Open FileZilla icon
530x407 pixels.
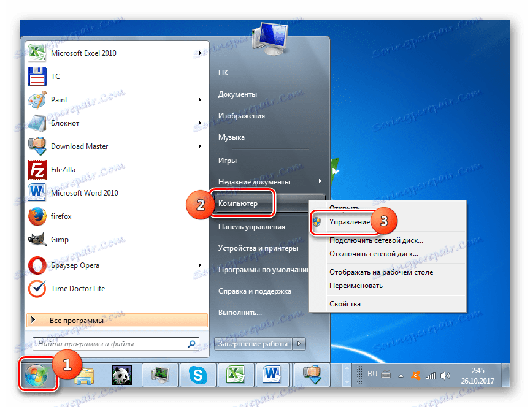(37, 170)
